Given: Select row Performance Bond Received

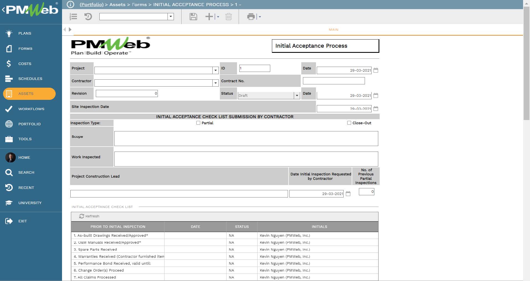Looking at the screenshot, I should pyautogui.click(x=225, y=263).
